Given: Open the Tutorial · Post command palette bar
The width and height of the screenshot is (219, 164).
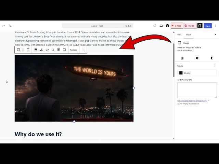Looking at the screenshot, I should 97,26.
